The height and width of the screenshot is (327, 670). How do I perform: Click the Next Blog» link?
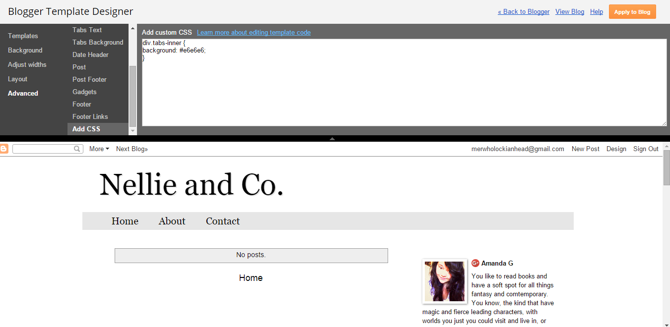132,149
